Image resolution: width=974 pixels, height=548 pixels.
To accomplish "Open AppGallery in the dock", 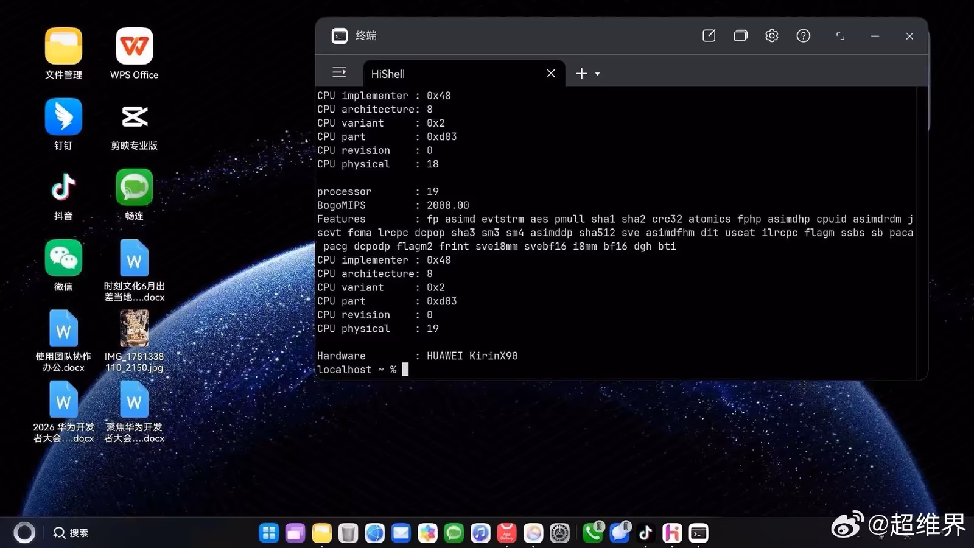I will tap(507, 533).
